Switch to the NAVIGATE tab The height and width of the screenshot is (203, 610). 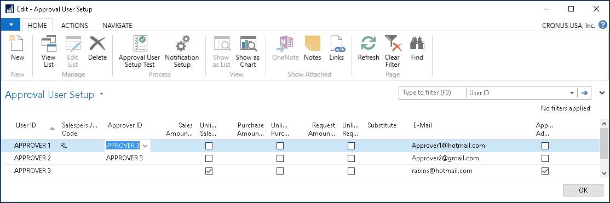click(117, 25)
